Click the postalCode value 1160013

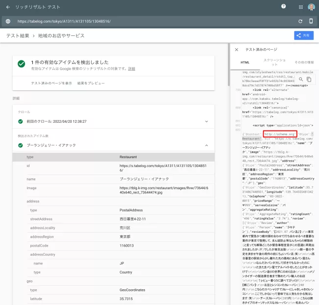pyautogui.click(x=127, y=246)
